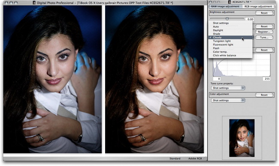Reset the Color adjustment section
Image resolution: width=279 pixels, height=166 pixels.
[264, 95]
